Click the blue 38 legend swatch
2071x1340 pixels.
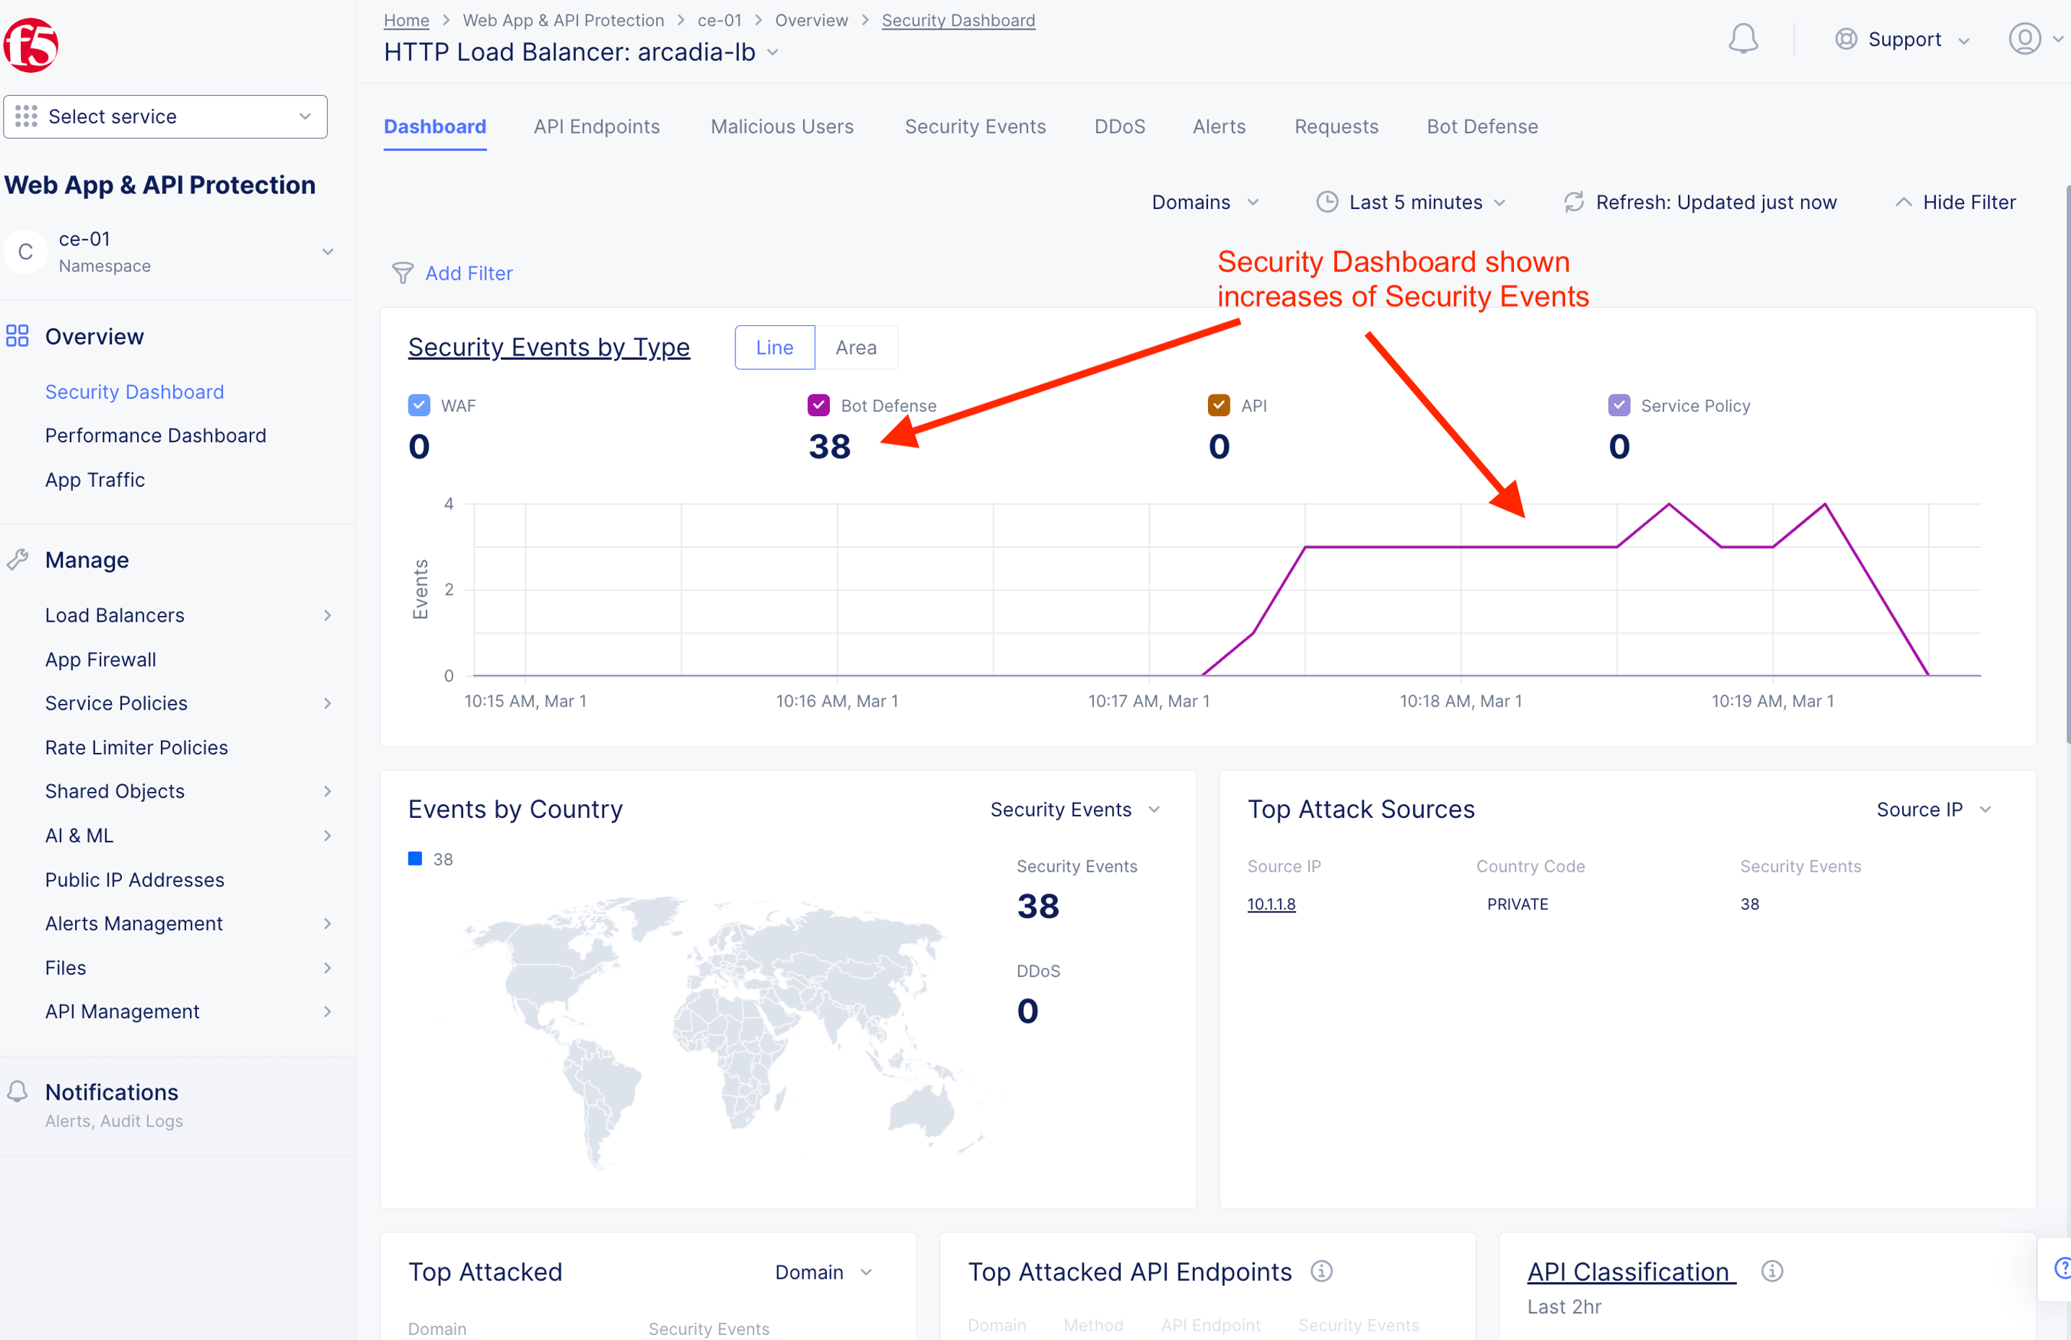point(415,859)
